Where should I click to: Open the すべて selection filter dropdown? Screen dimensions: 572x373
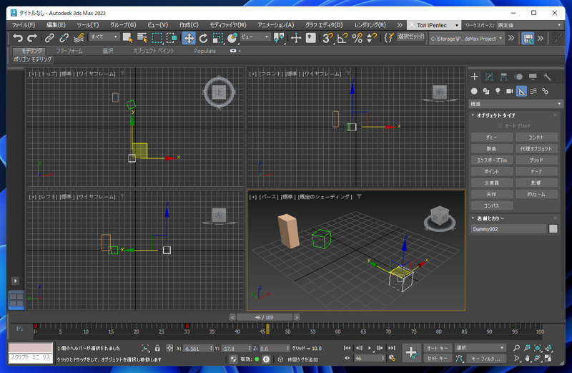coord(104,37)
